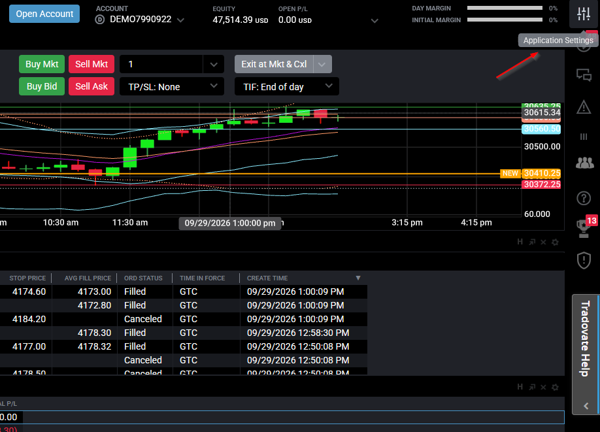Image resolution: width=600 pixels, height=432 pixels.
Task: Pop out the orders panel
Action: (x=532, y=242)
